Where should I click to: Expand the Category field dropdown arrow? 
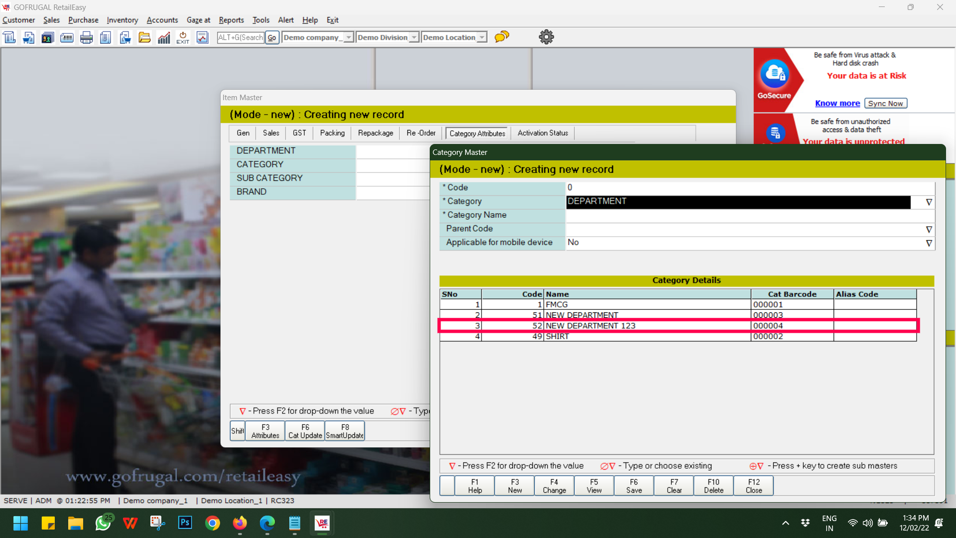point(929,202)
